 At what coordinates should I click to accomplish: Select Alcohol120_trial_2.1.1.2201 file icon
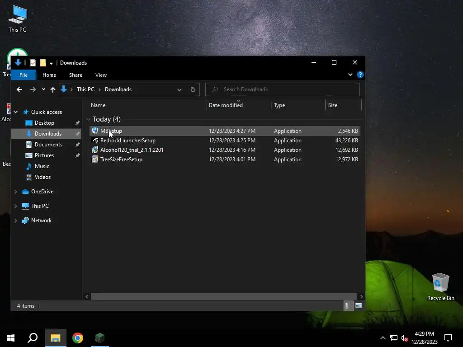(x=95, y=150)
